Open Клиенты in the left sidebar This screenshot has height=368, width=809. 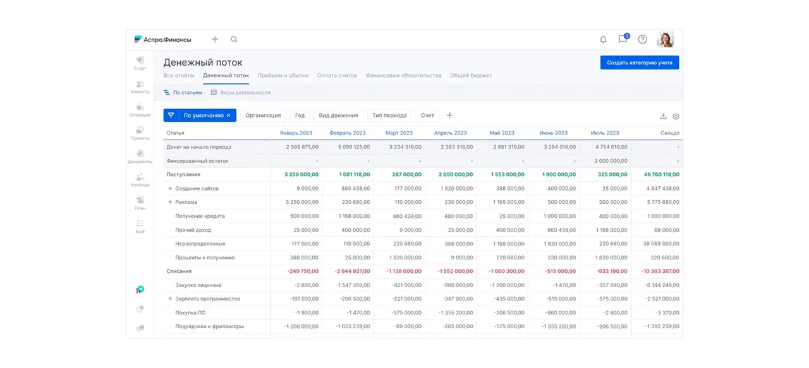[140, 86]
